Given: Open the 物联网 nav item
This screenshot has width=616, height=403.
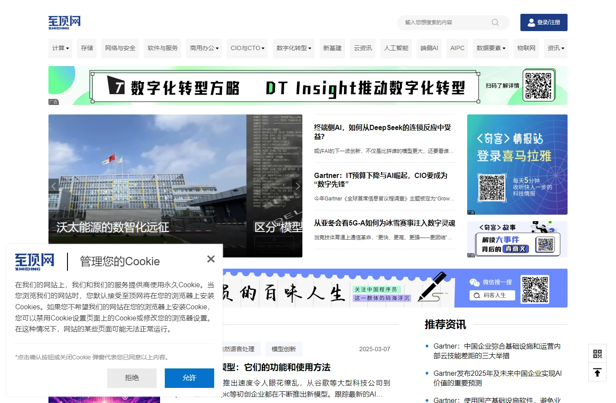Looking at the screenshot, I should [526, 48].
